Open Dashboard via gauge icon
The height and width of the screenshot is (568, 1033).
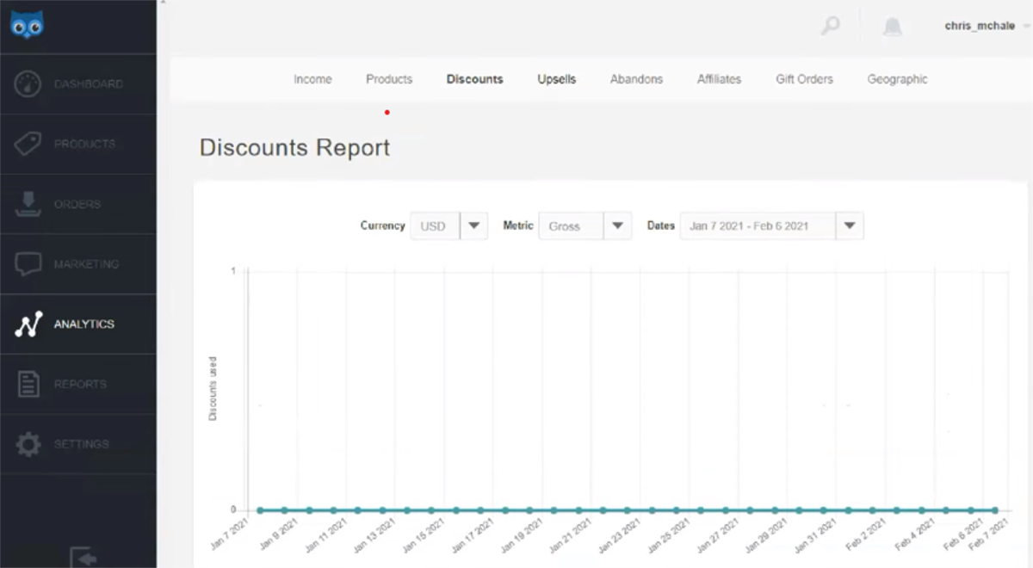[x=28, y=84]
